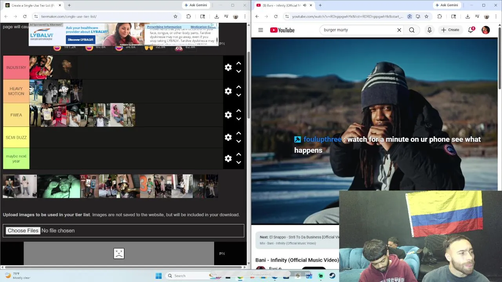Screen dimensions: 502x282
Task: Click the YouTube search magnifier button
Action: (412, 30)
